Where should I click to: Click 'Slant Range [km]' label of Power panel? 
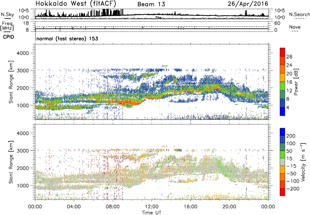coord(11,82)
